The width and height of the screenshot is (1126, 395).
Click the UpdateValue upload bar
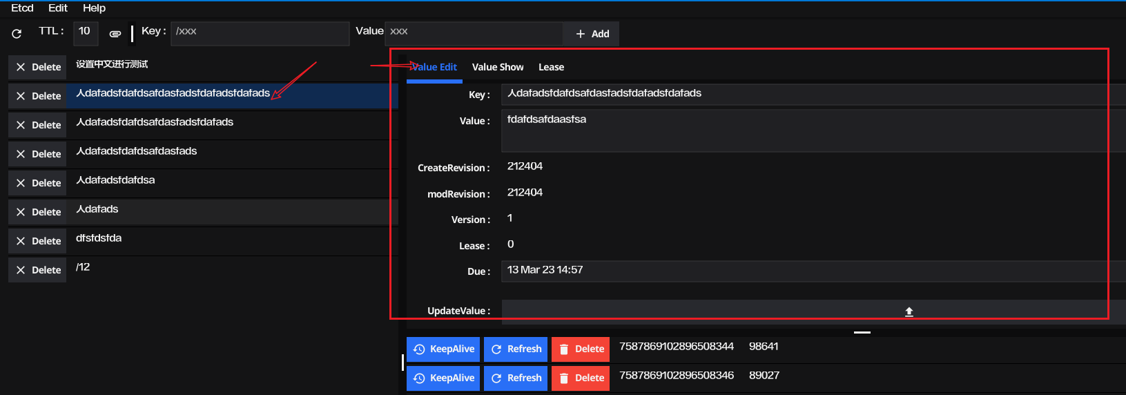(x=813, y=311)
